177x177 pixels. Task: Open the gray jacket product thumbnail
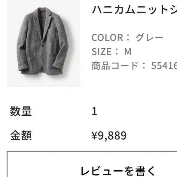click(x=44, y=43)
